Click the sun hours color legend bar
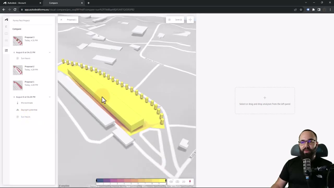 (x=131, y=181)
